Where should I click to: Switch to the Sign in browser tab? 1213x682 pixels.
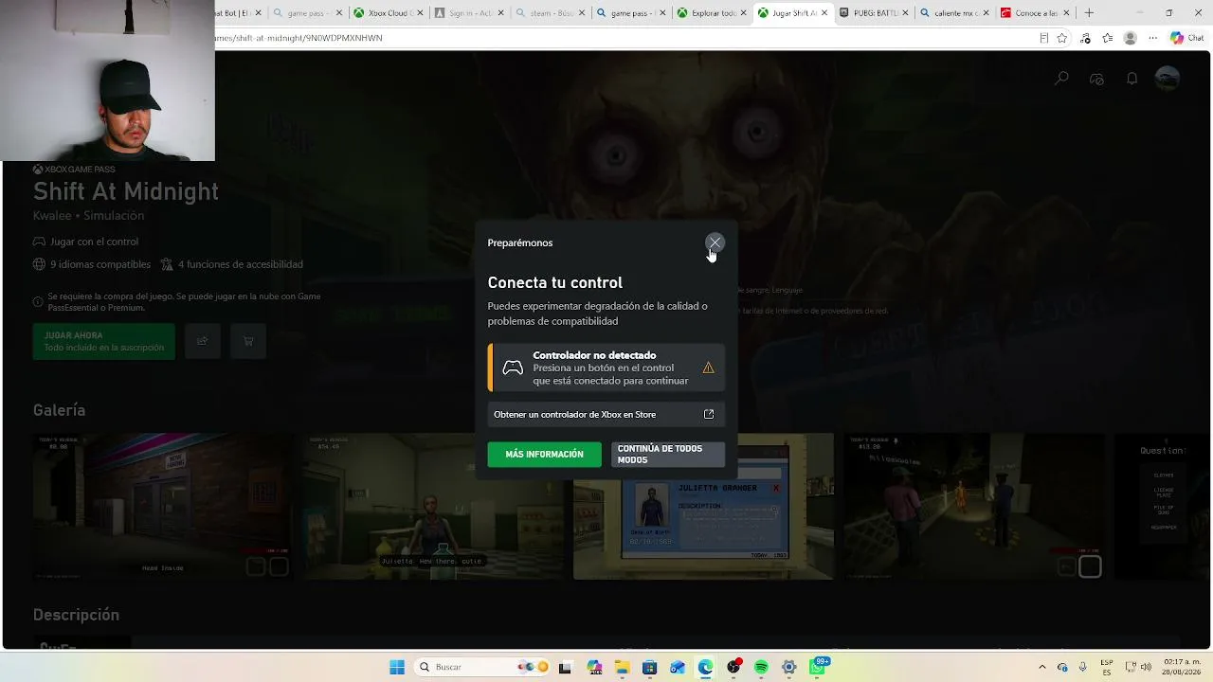[468, 13]
